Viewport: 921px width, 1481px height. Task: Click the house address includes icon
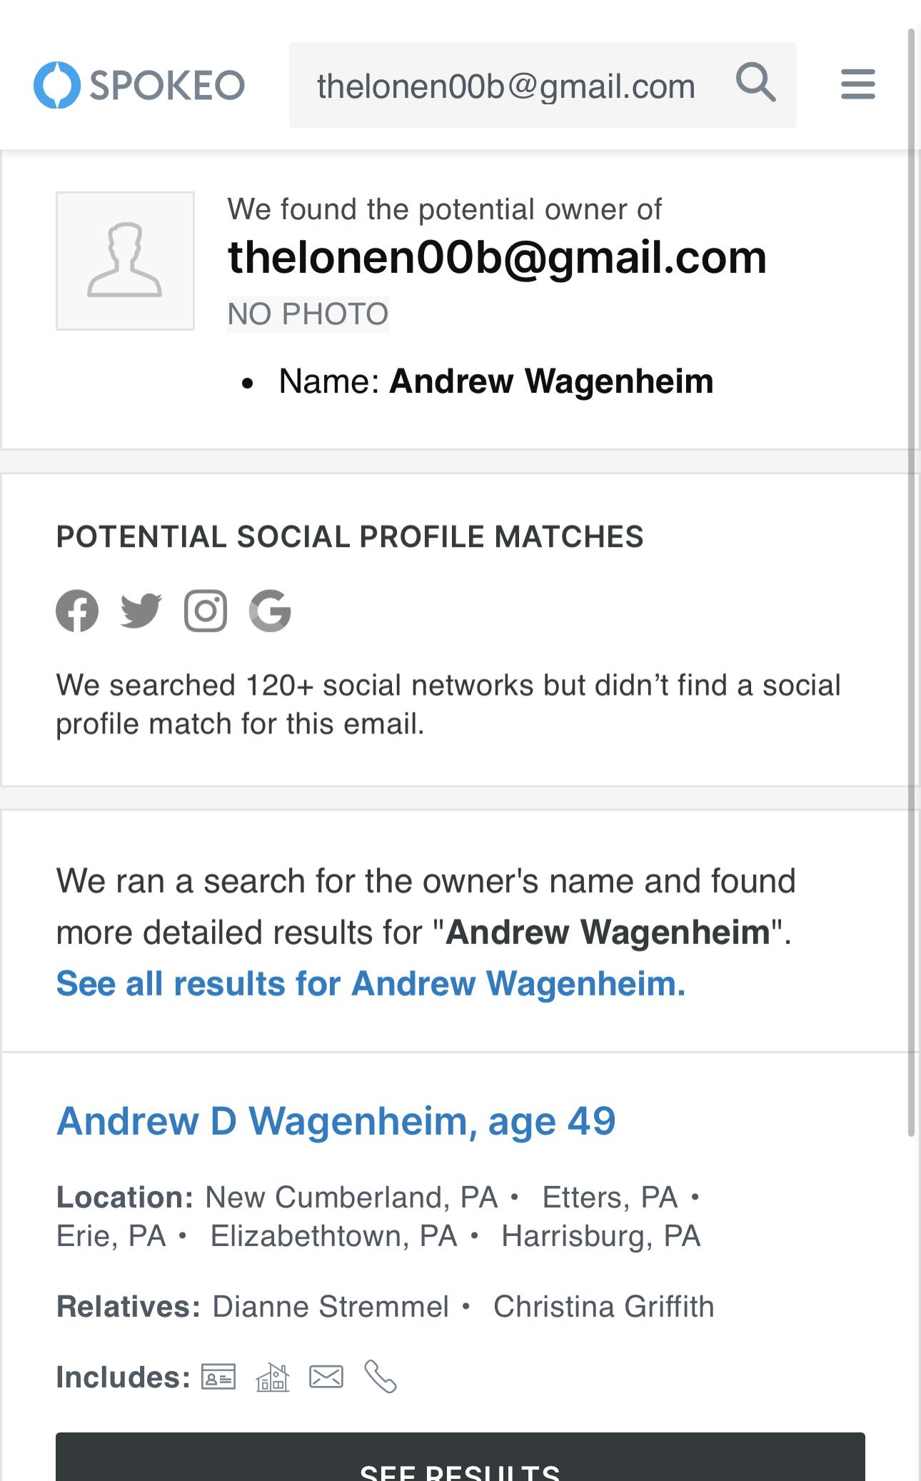[273, 1376]
